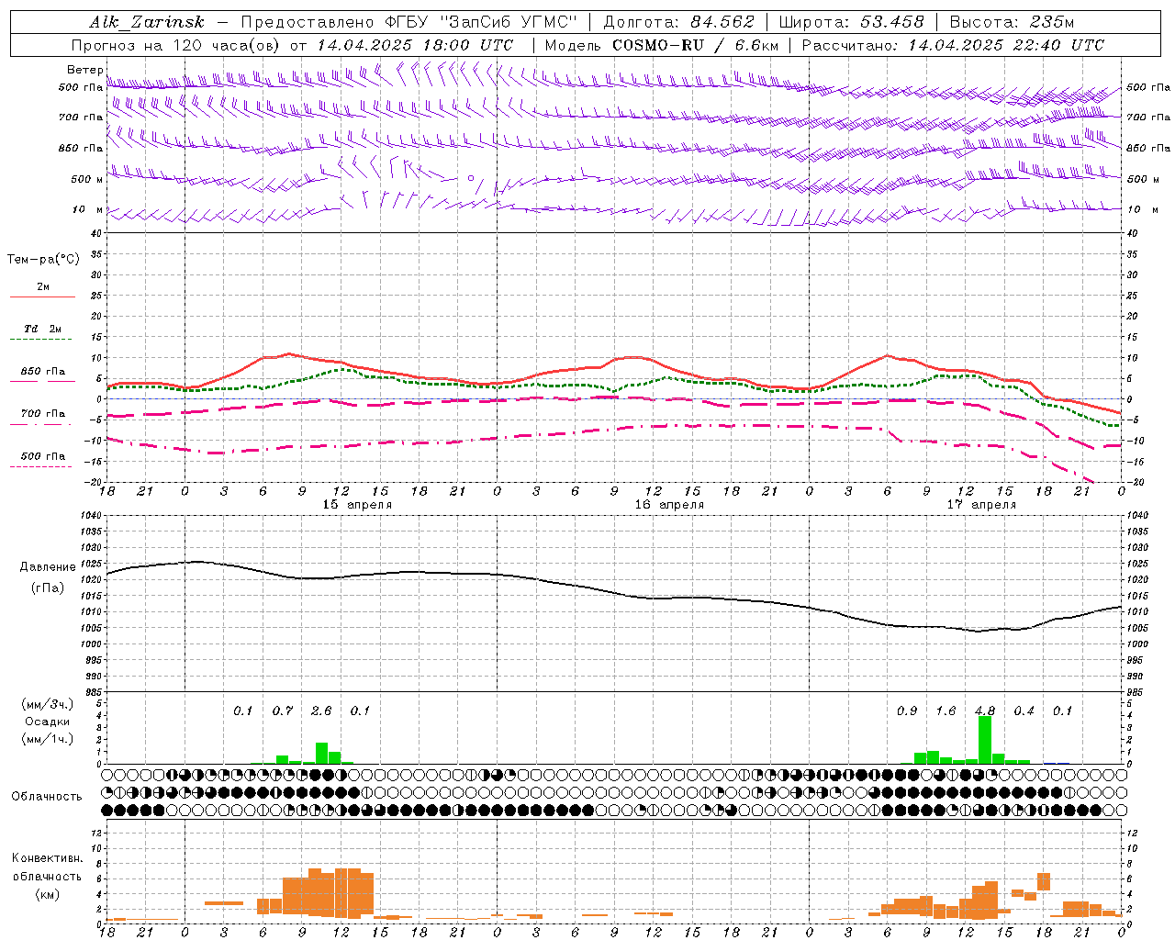
Task: Click the Осадки precipitation label
Action: 47,722
